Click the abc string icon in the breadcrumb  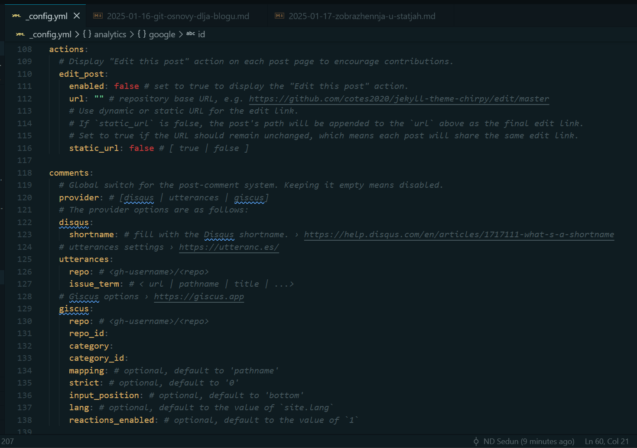click(x=191, y=33)
